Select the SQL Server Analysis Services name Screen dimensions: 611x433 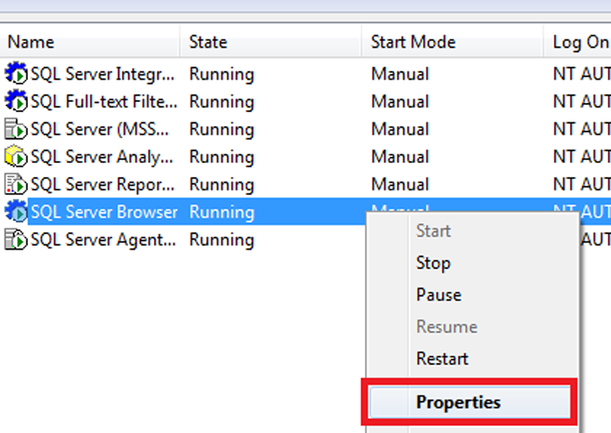tap(102, 157)
